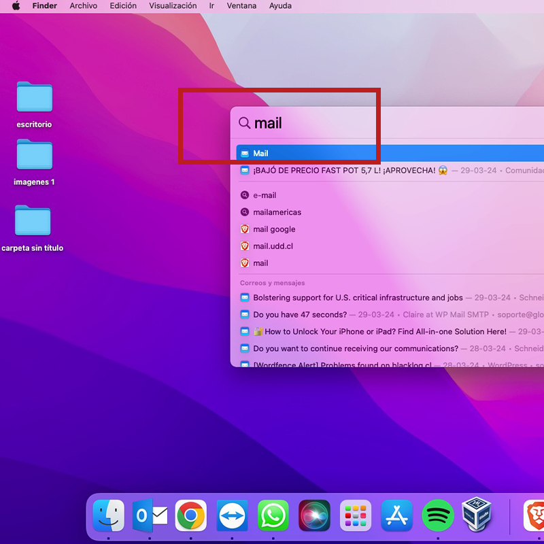Screen dimensions: 544x544
Task: Launch TeamViewer from the Dock
Action: click(x=232, y=515)
